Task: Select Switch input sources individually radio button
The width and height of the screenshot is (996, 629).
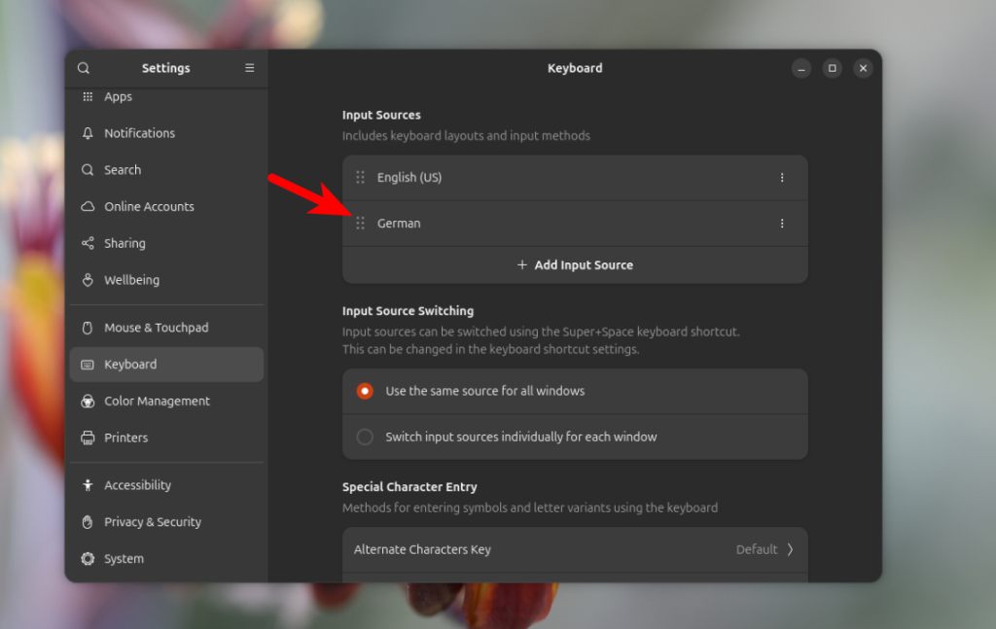Action: (365, 437)
